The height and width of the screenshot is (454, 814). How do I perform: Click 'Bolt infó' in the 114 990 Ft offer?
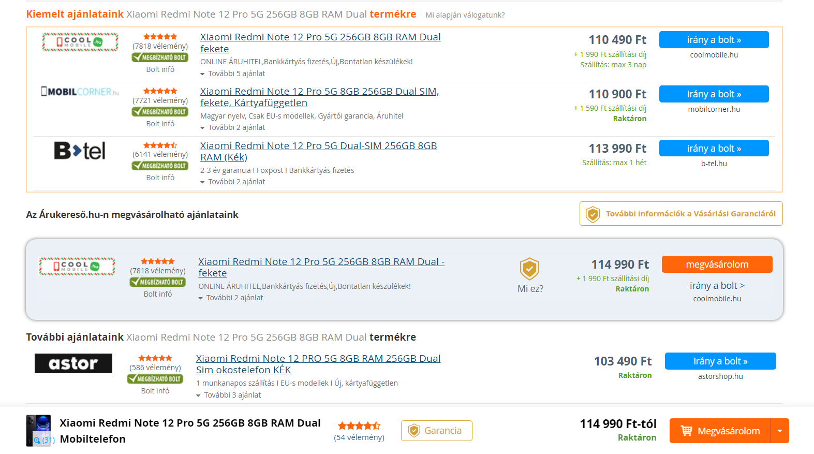[x=158, y=294]
